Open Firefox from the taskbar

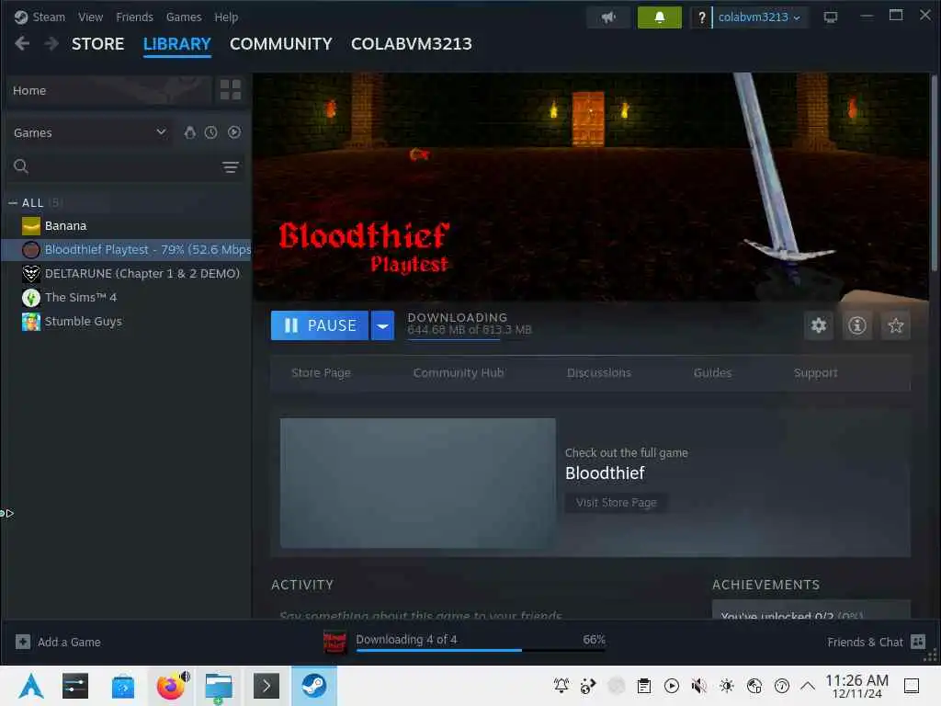(171, 686)
